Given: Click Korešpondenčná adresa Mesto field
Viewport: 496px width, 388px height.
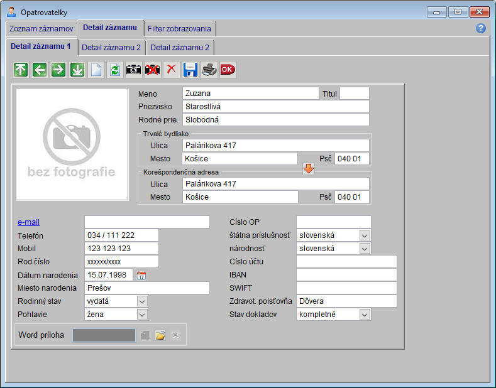Looking at the screenshot, I should pyautogui.click(x=240, y=197).
